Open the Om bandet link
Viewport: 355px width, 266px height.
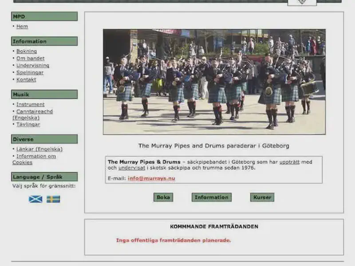(30, 59)
